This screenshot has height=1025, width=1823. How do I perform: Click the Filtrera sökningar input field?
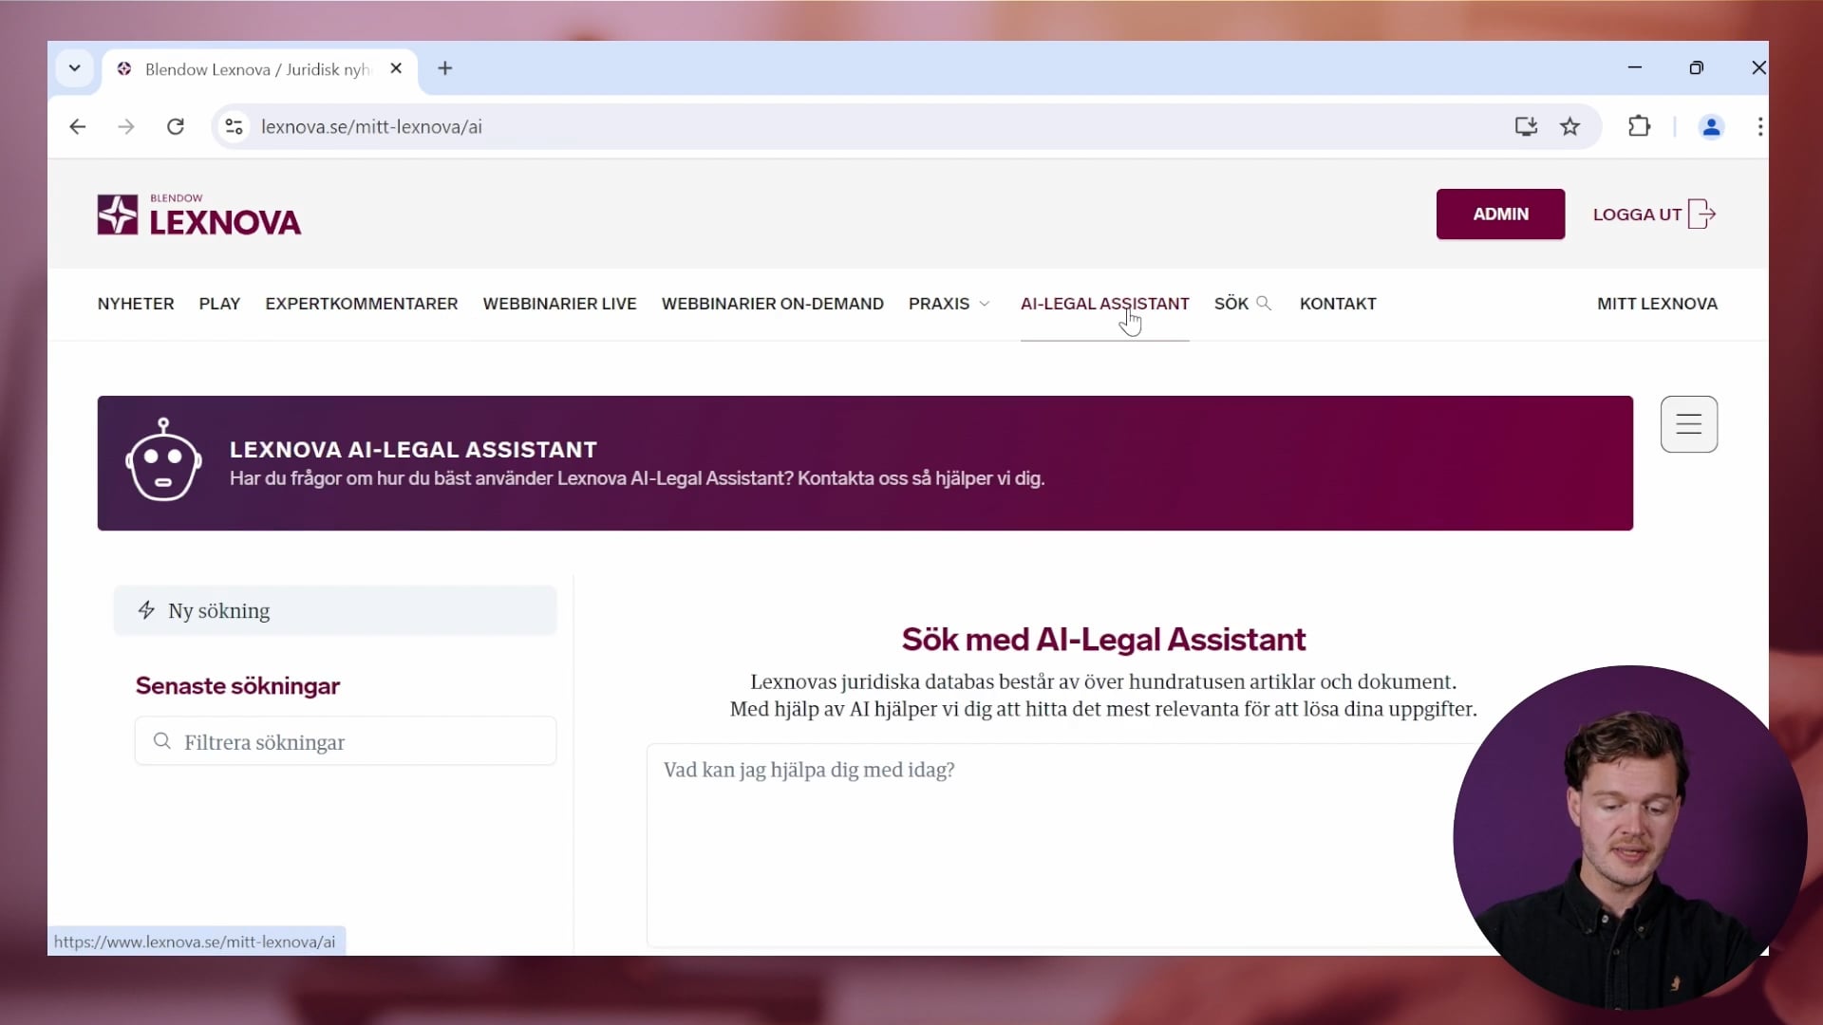coord(346,741)
